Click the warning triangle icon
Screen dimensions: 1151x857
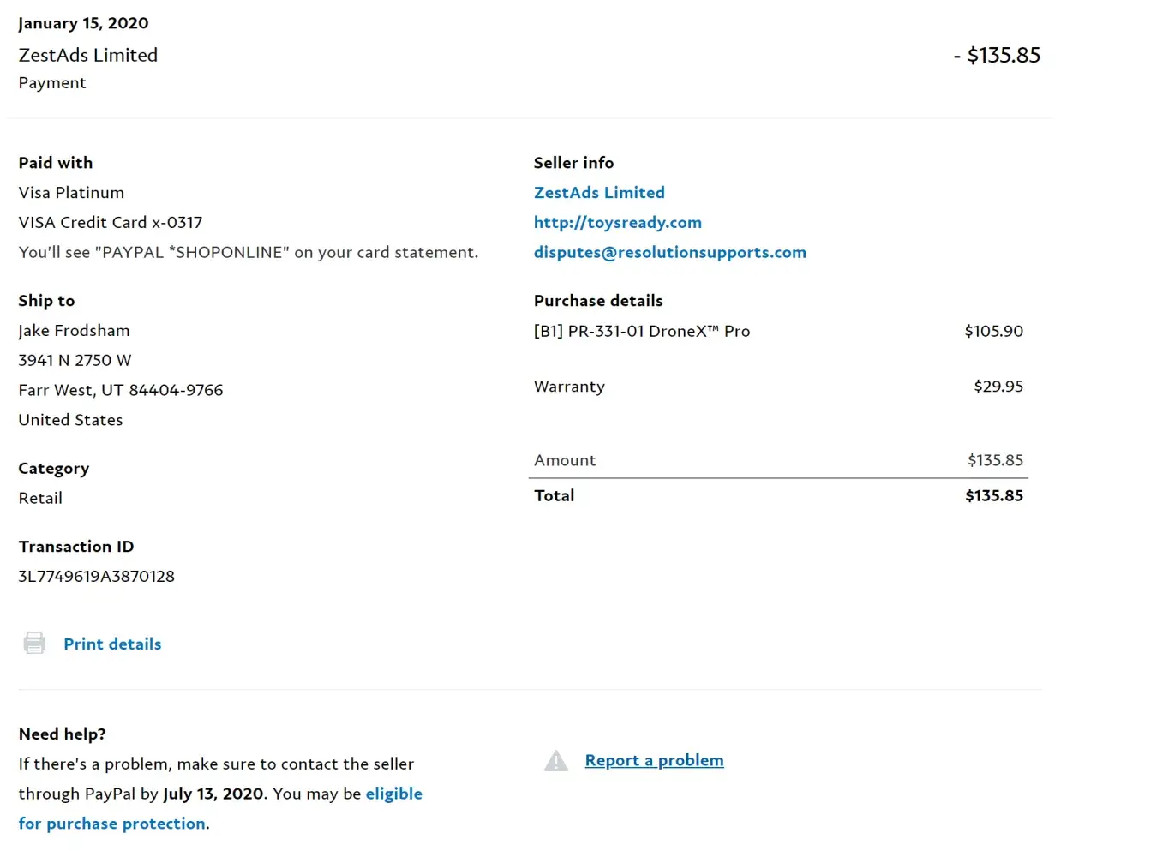tap(556, 761)
